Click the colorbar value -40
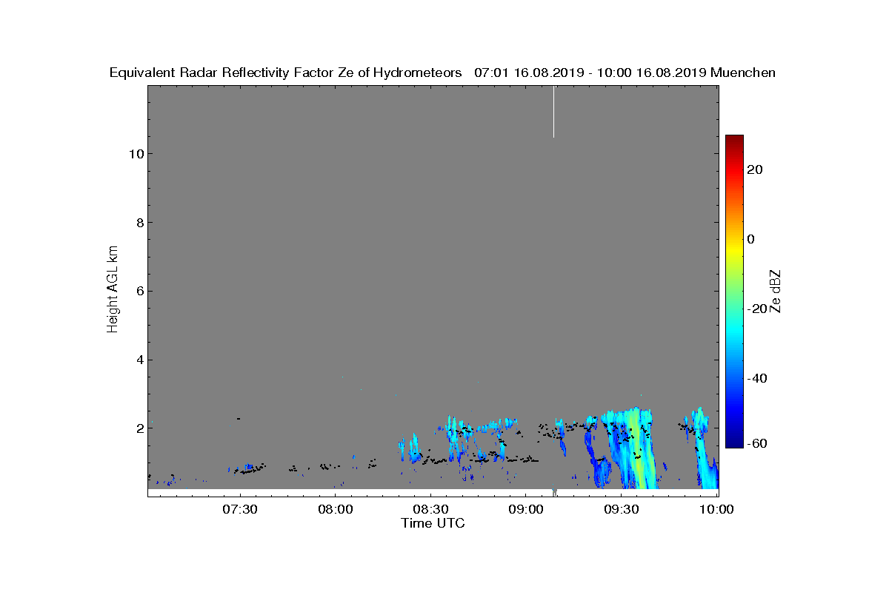889x592 pixels. pos(756,378)
